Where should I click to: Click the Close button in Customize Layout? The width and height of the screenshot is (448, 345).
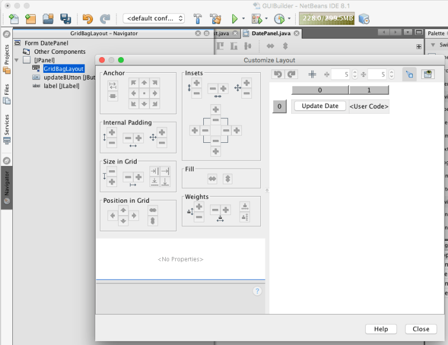(x=421, y=329)
